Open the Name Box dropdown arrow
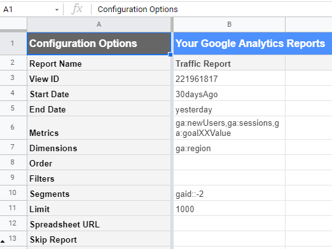This screenshot has height=249, width=332. click(x=57, y=10)
